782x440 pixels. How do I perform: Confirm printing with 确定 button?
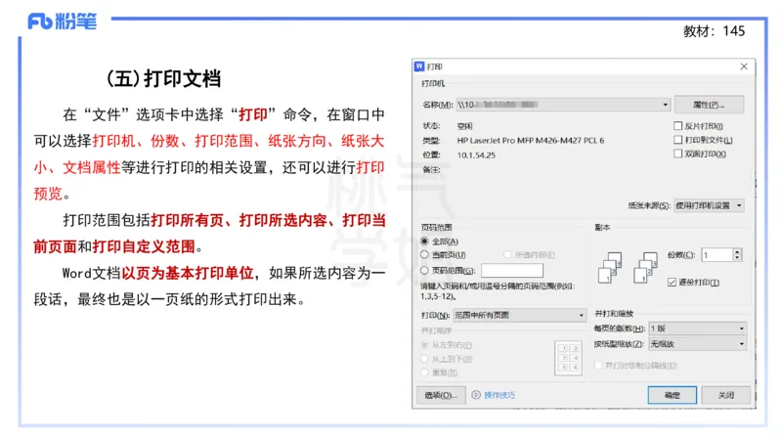672,395
